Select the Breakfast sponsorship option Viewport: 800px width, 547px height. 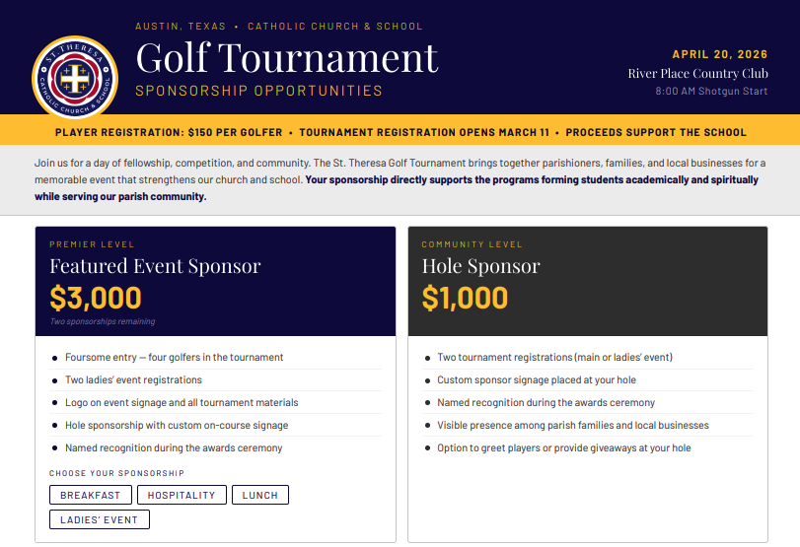(90, 495)
